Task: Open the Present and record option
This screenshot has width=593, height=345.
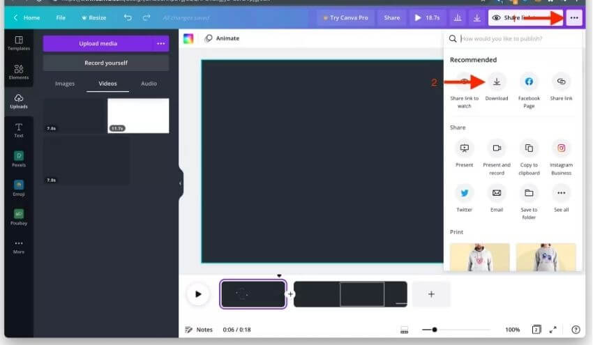Action: point(496,148)
